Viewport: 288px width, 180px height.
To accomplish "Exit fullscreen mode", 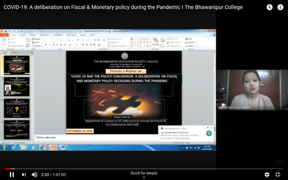I will pos(278,174).
